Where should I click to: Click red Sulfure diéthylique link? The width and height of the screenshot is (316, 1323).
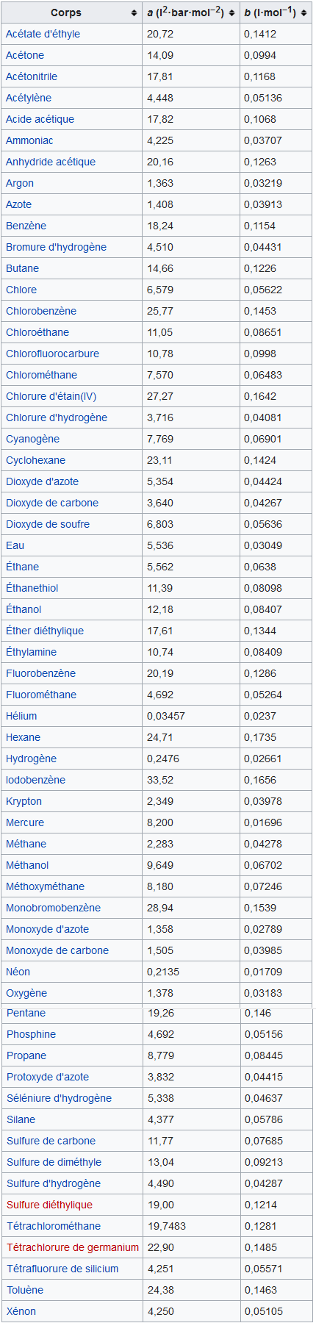click(x=49, y=1205)
